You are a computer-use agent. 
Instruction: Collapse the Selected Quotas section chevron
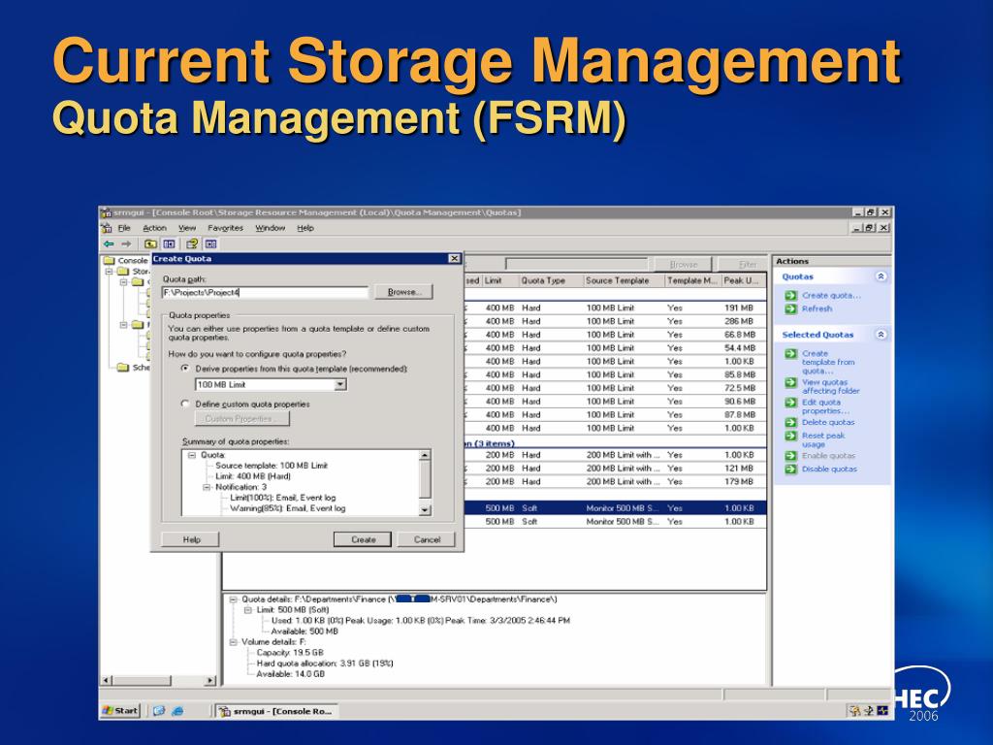click(x=881, y=335)
